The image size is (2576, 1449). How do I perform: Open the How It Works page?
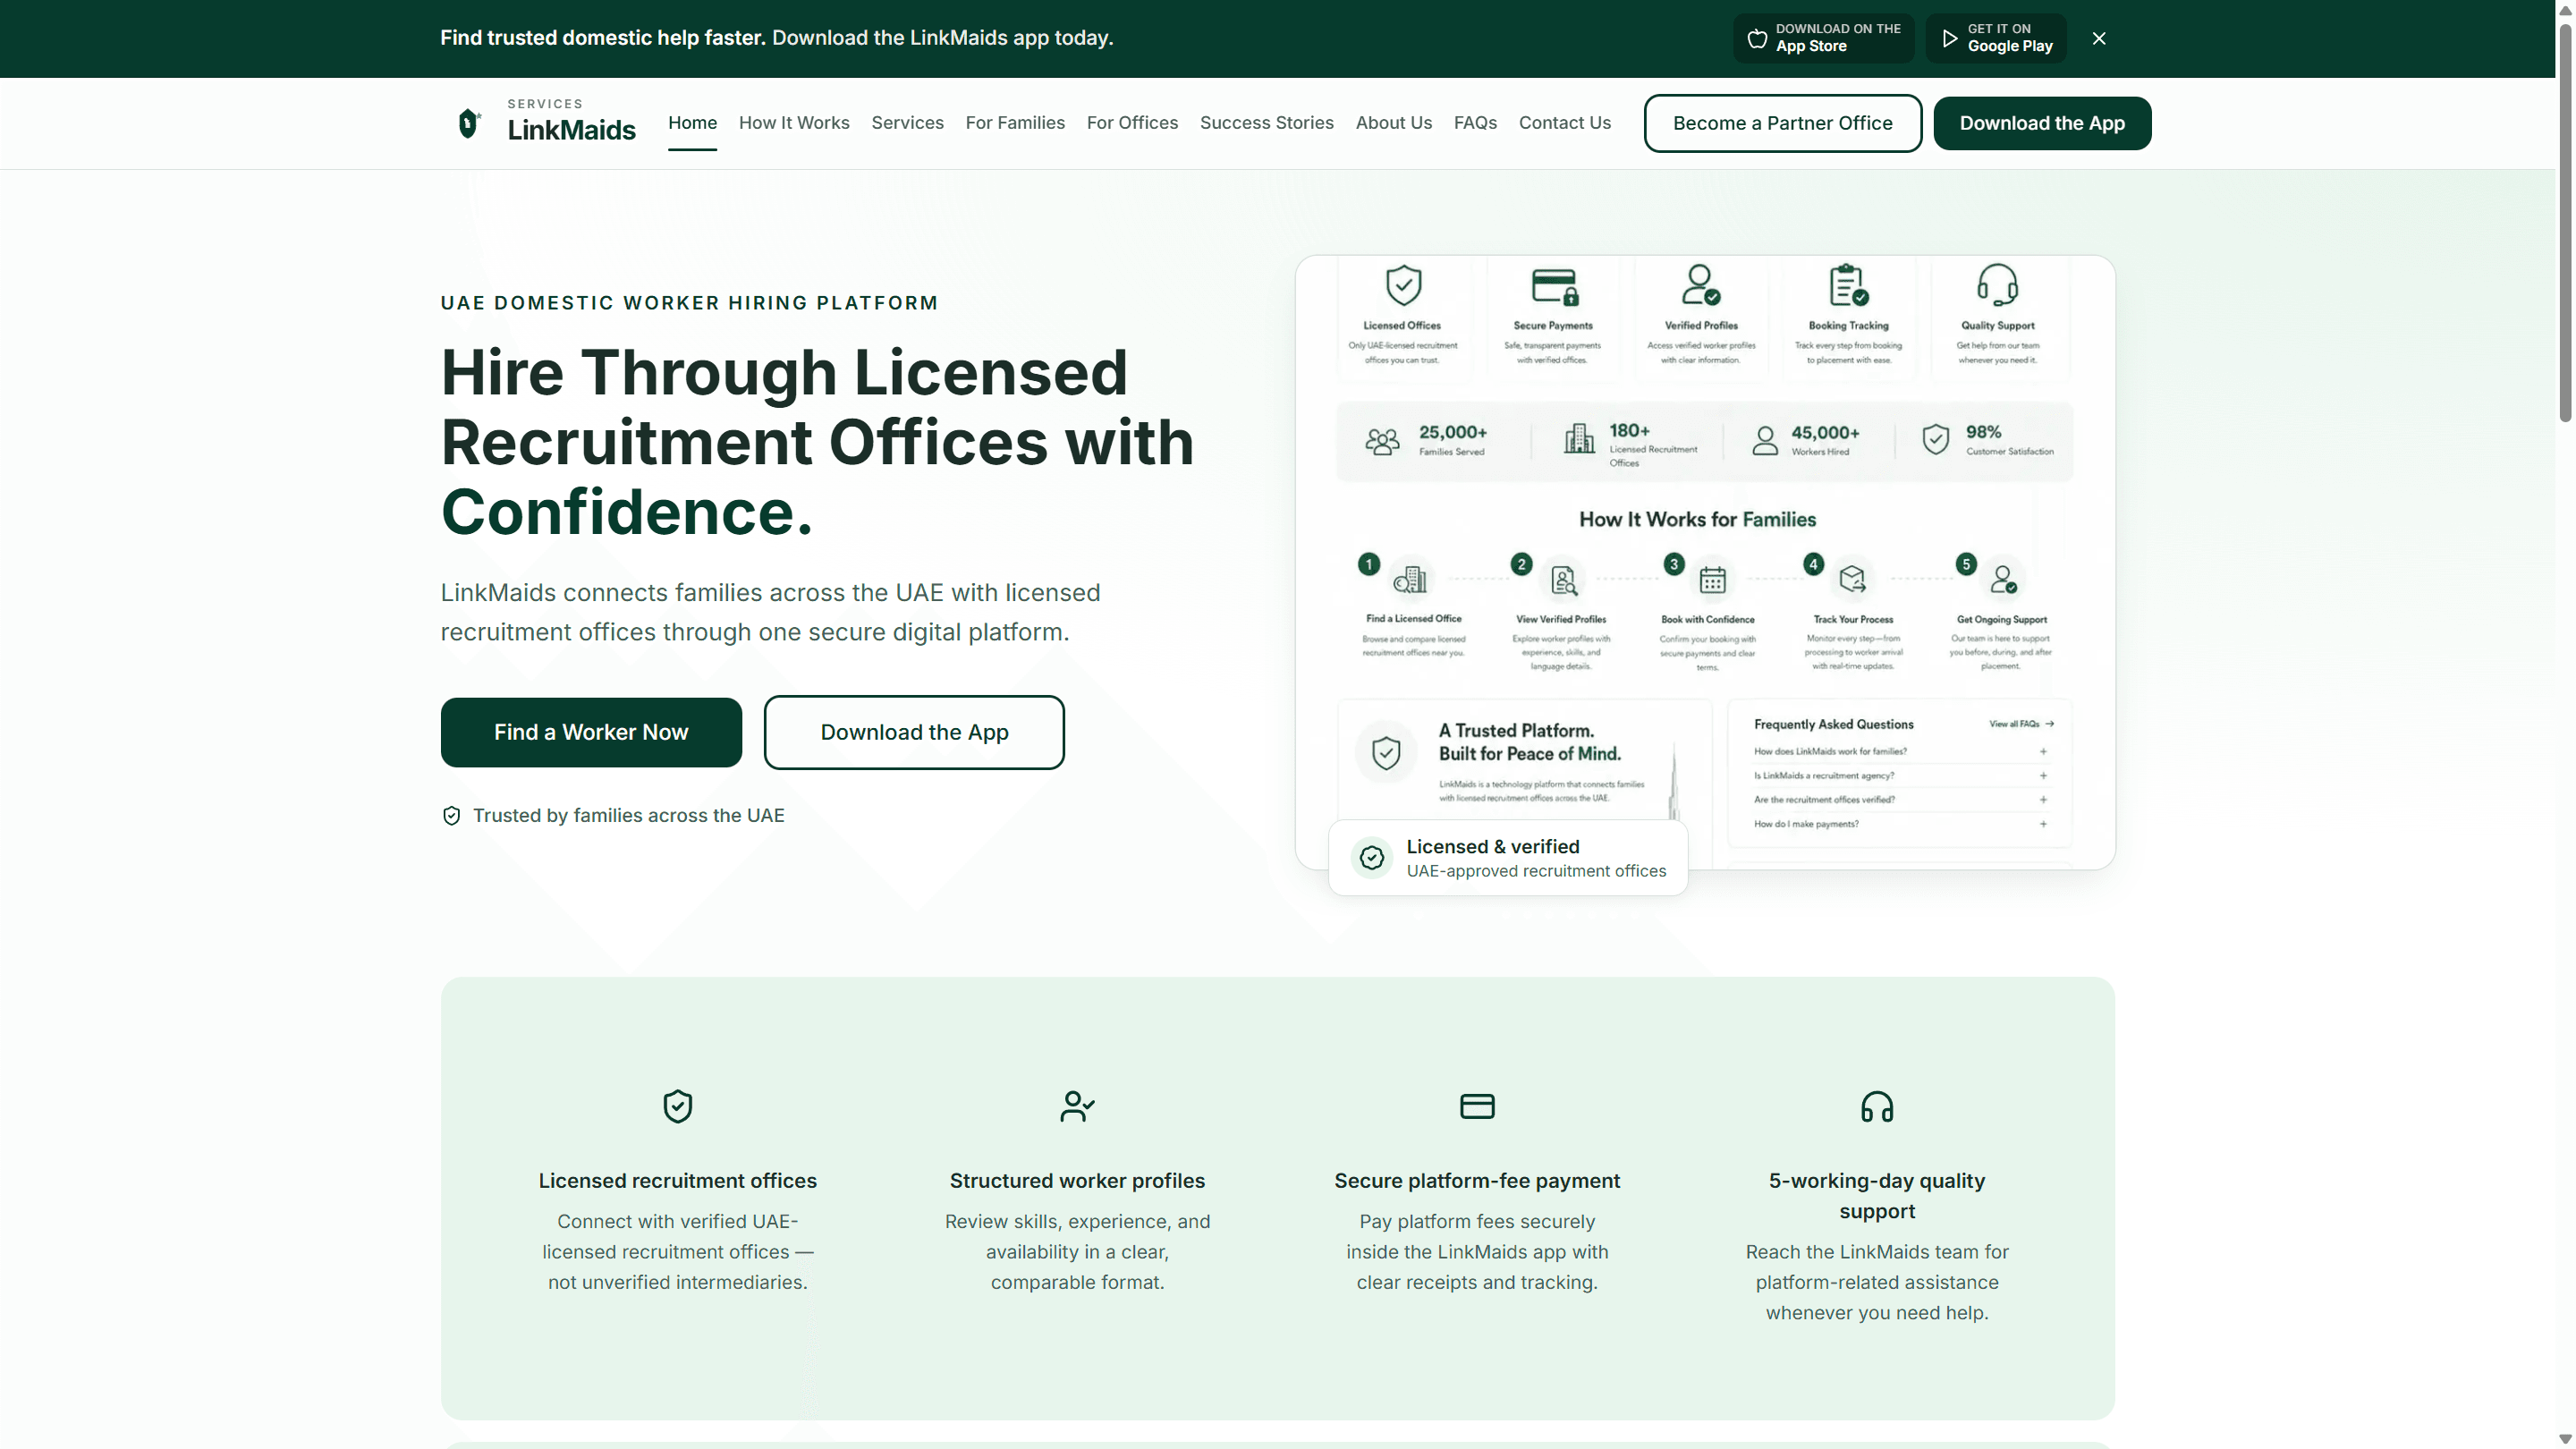[794, 122]
